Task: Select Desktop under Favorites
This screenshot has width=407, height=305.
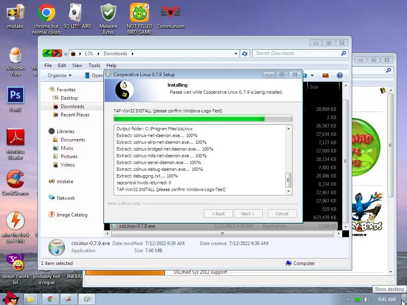Action: tap(69, 98)
